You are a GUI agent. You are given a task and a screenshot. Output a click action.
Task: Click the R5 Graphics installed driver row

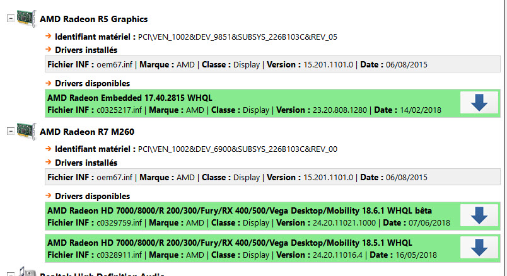[272, 64]
